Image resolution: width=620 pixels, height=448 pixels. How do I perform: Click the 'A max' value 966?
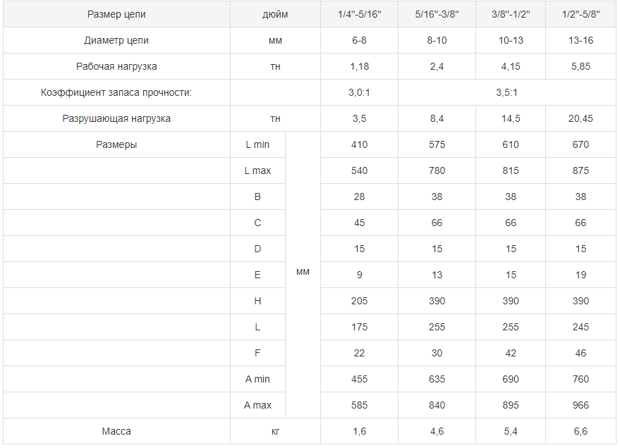coord(581,405)
